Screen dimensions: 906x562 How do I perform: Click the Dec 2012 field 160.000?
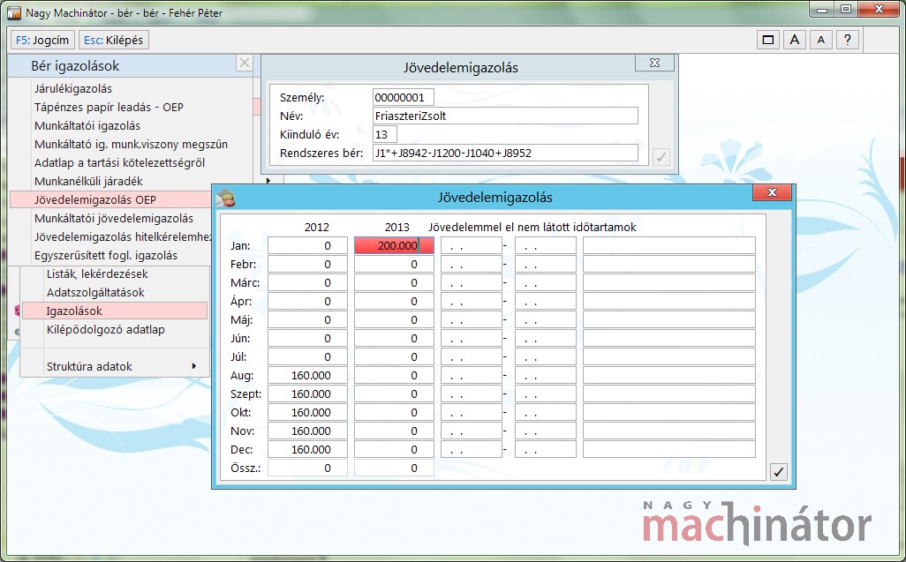pos(307,449)
